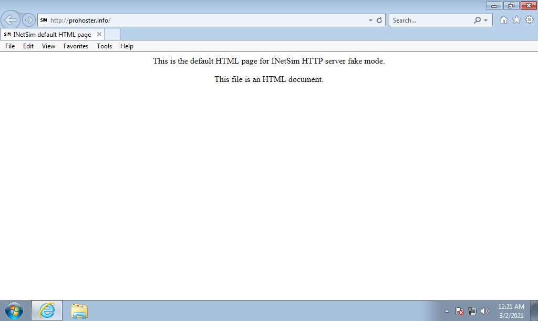538x321 pixels.
Task: Click the volume speaker tray icon
Action: (484, 311)
